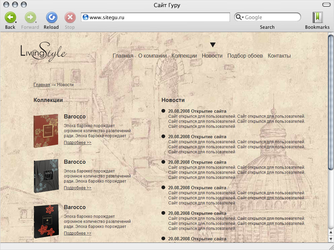Click the vertical scrollbar thumb

coord(331,102)
